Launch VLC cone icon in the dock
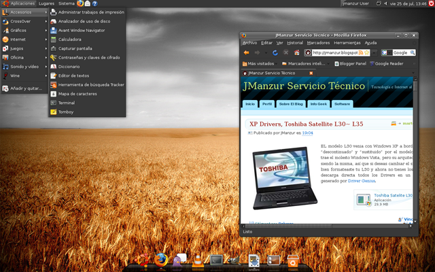The width and height of the screenshot is (435, 272). (198, 261)
